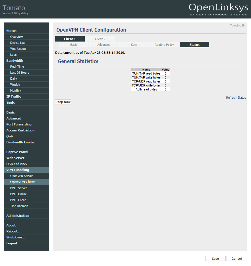Navigate to the PPTP Server settings
Viewport: 251px width, 266px height.
click(x=18, y=188)
